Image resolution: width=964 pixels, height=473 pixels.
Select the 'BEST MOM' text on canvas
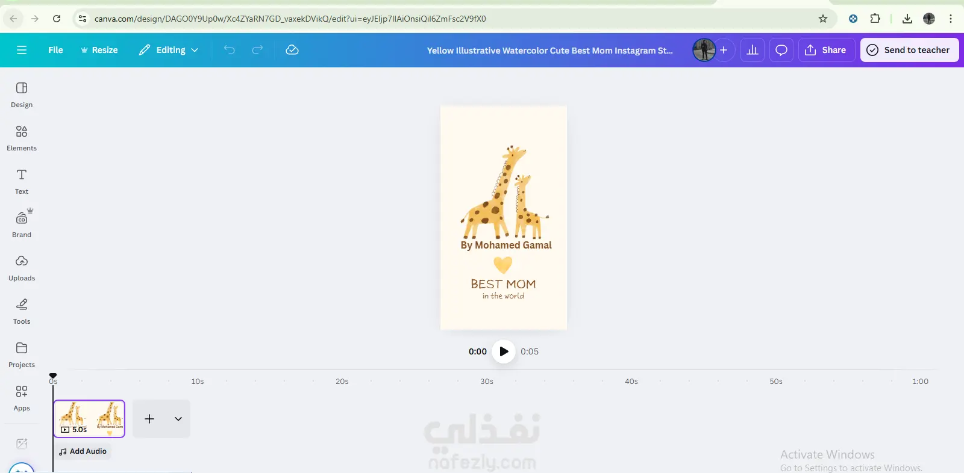click(503, 284)
